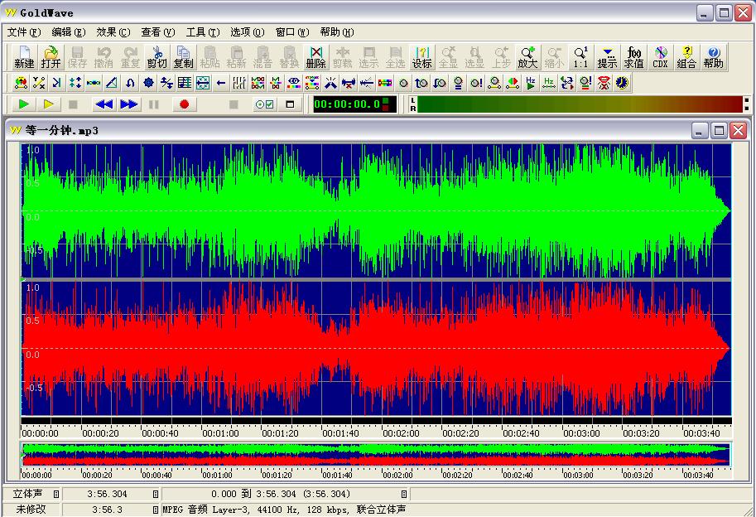Click the 立体声 status bar label

click(x=27, y=494)
